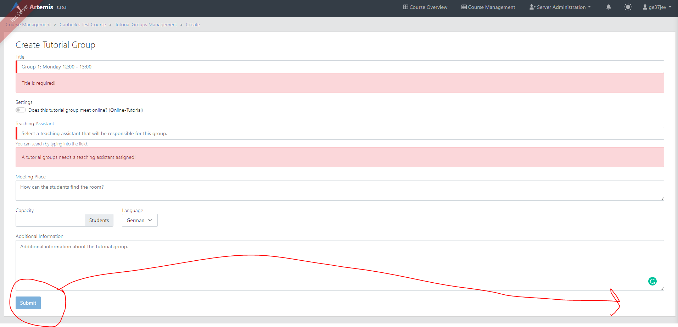Open Course Management in navbar
The width and height of the screenshot is (678, 327).
pyautogui.click(x=488, y=7)
